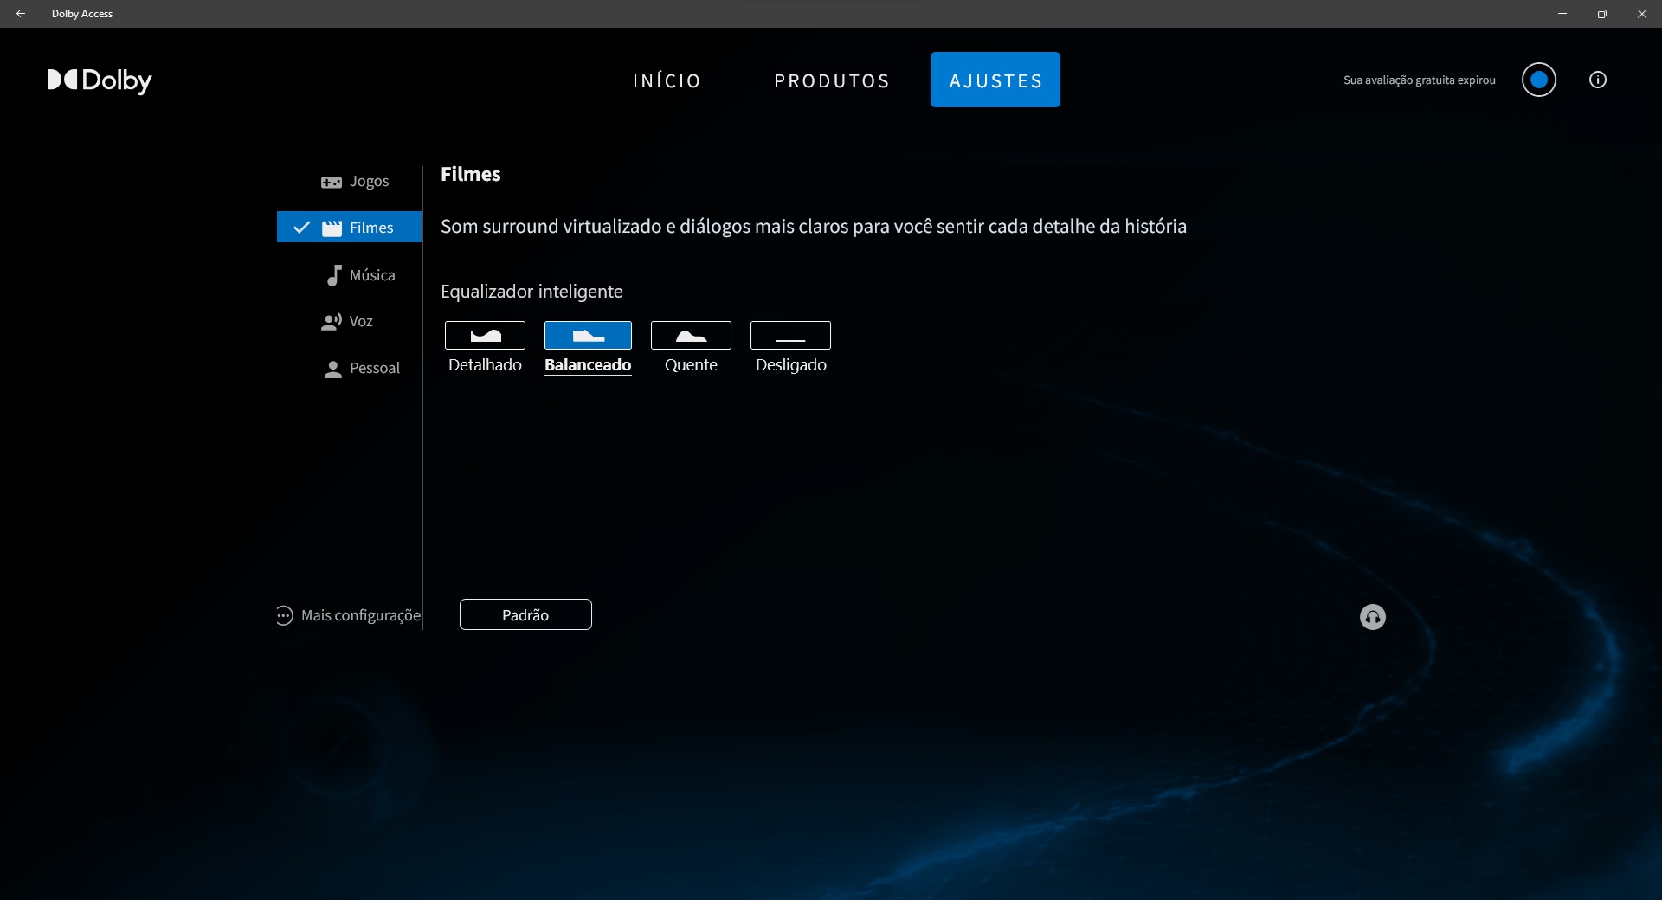The height and width of the screenshot is (900, 1662).
Task: Click 'Sua avaliação gratuita expirou' notice
Action: pyautogui.click(x=1420, y=80)
